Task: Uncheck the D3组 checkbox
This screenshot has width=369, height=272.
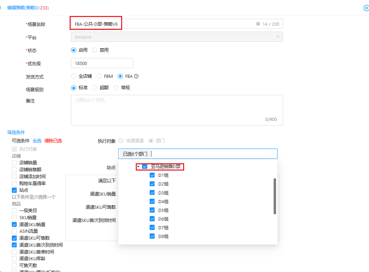Action: click(x=152, y=193)
